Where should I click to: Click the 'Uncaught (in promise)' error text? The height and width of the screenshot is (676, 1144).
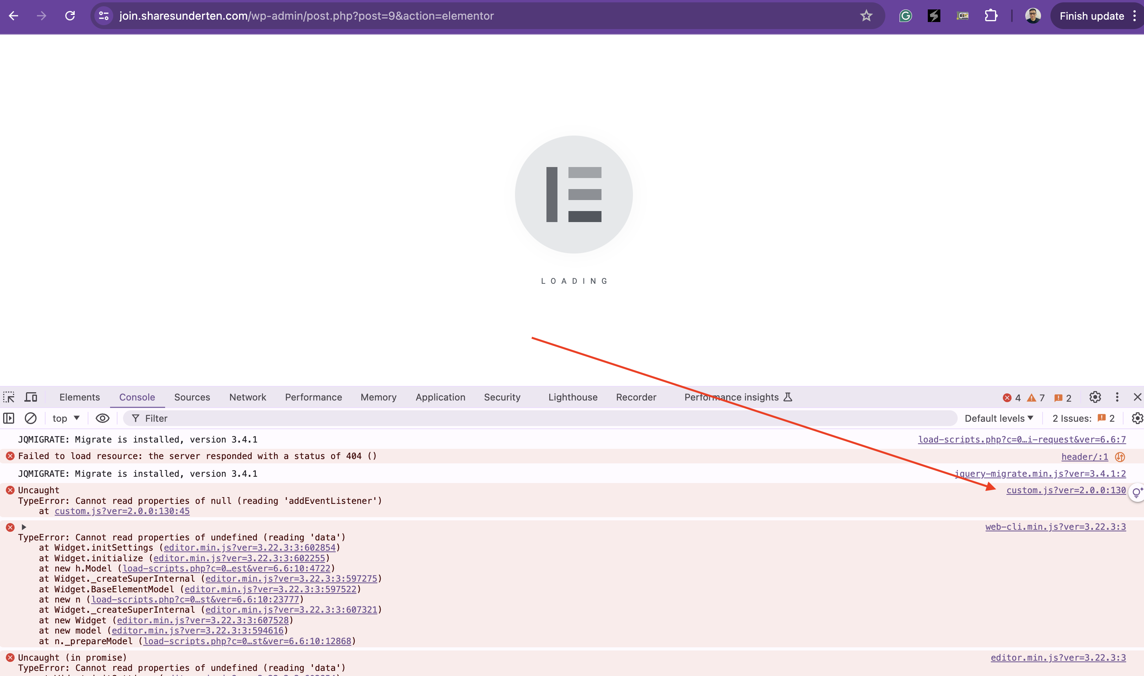pyautogui.click(x=72, y=658)
